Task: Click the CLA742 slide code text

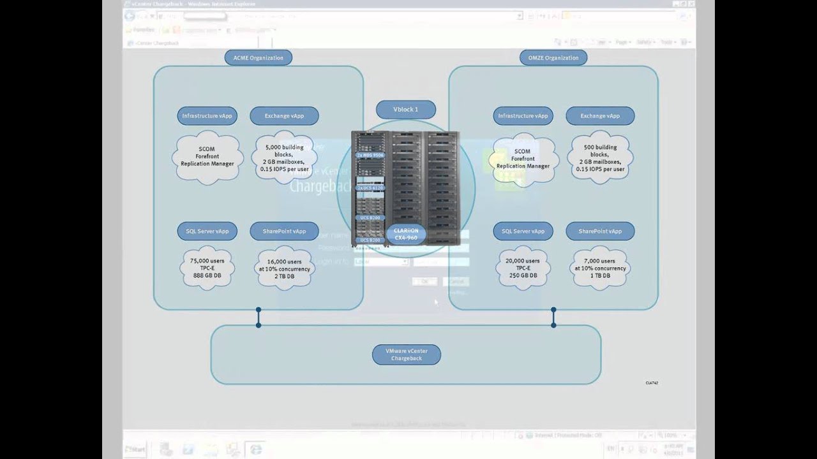Action: click(x=652, y=383)
